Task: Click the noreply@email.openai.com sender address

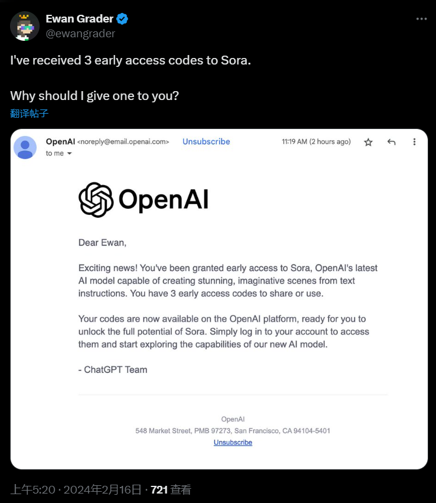Action: click(123, 142)
